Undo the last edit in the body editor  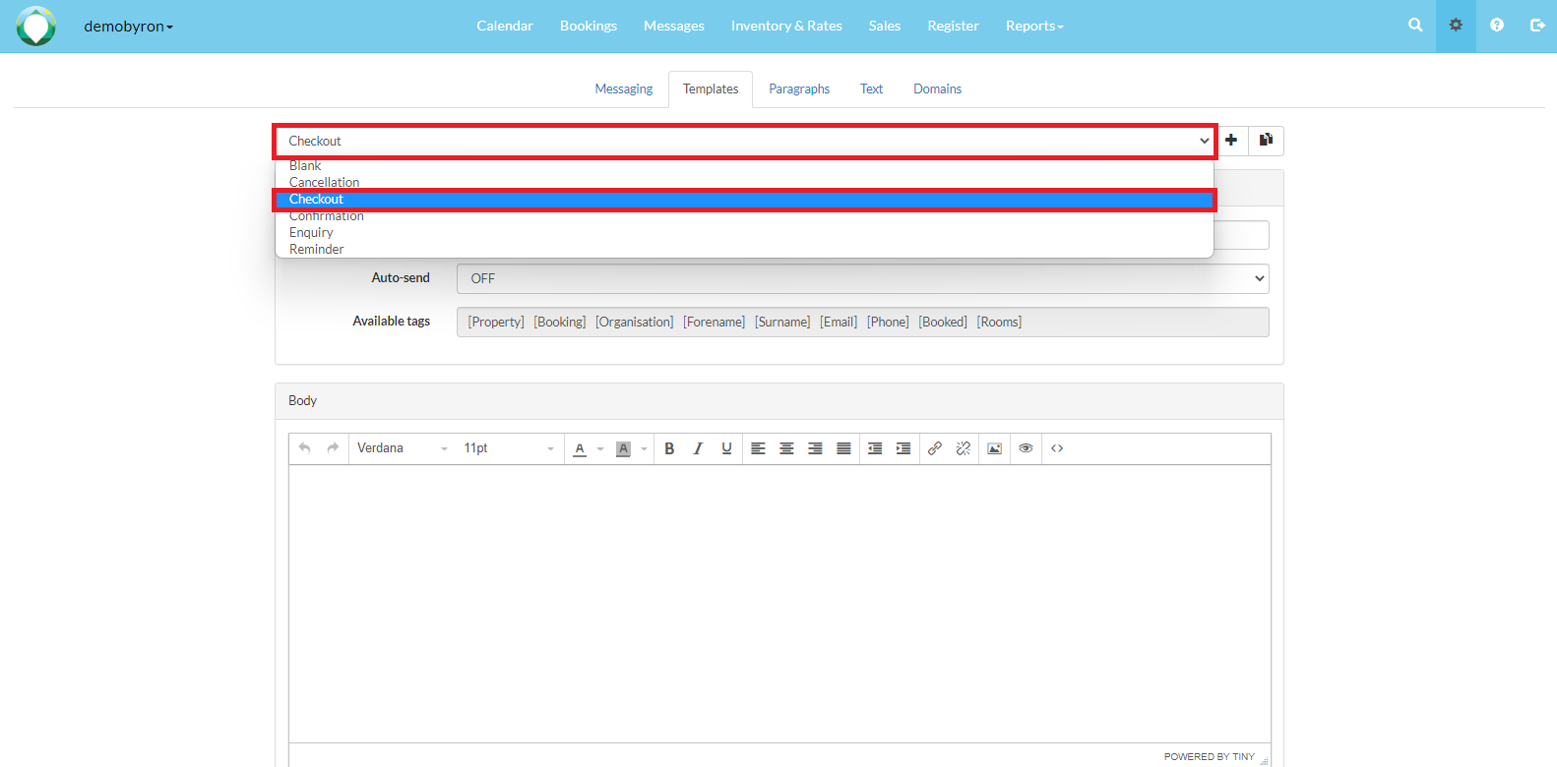coord(305,448)
